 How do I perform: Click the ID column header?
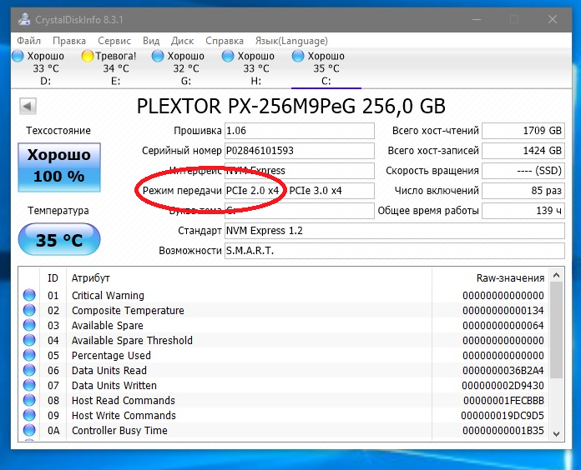pyautogui.click(x=53, y=277)
